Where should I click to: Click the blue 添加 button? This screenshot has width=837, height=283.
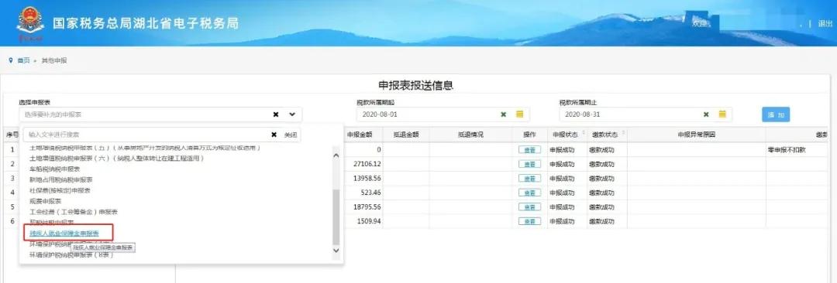coord(776,114)
